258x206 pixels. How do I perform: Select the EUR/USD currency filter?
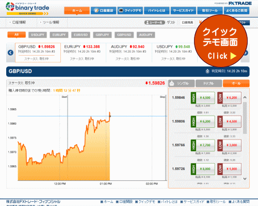tap(80, 35)
